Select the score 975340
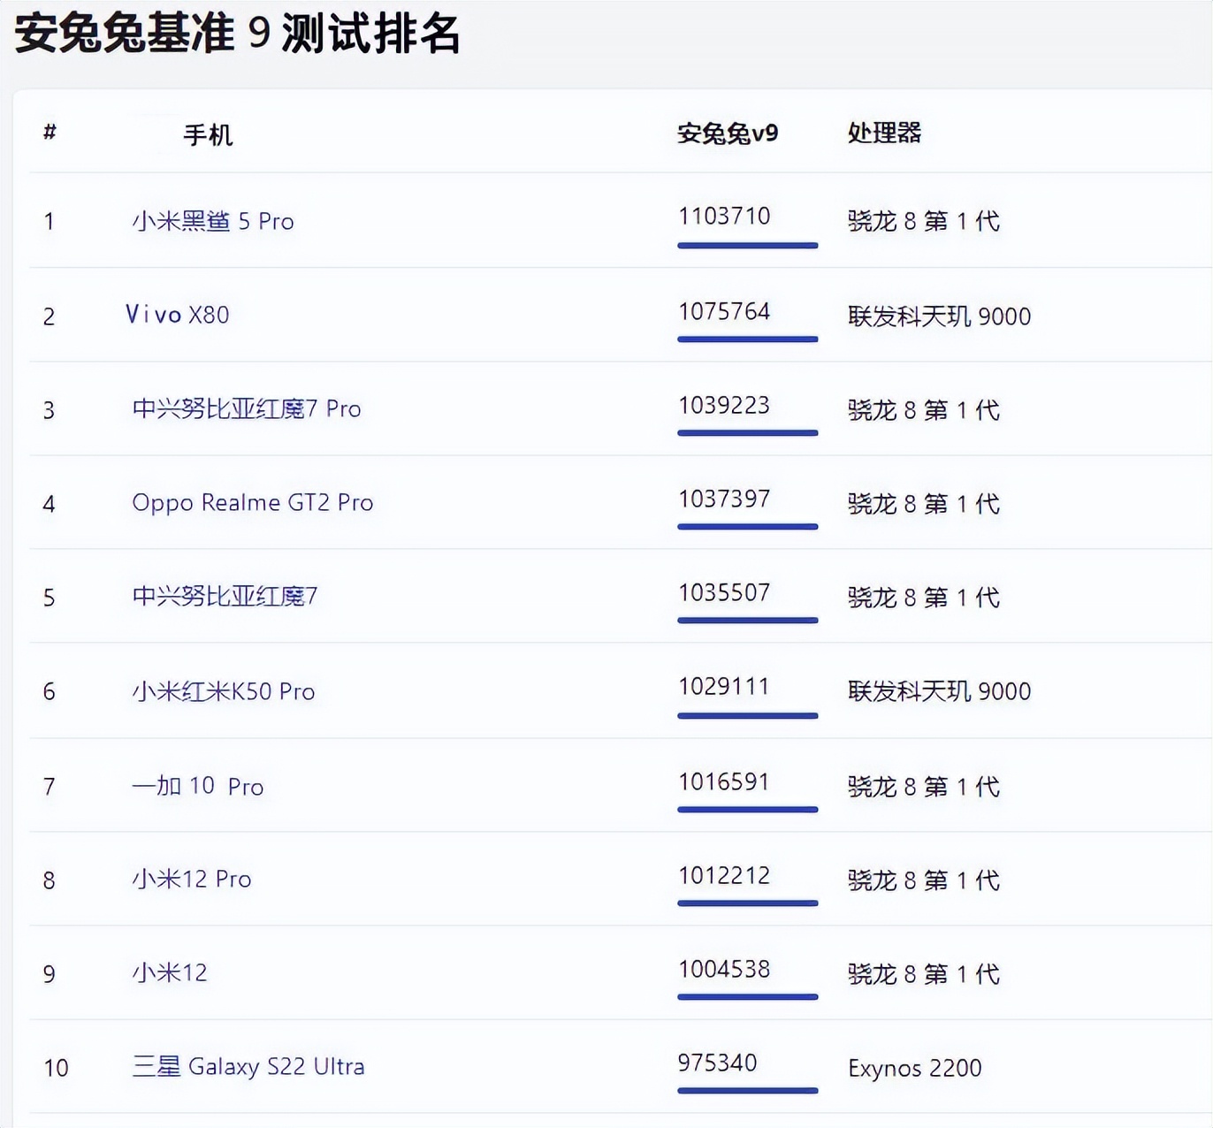The width and height of the screenshot is (1213, 1128). pos(717,1063)
